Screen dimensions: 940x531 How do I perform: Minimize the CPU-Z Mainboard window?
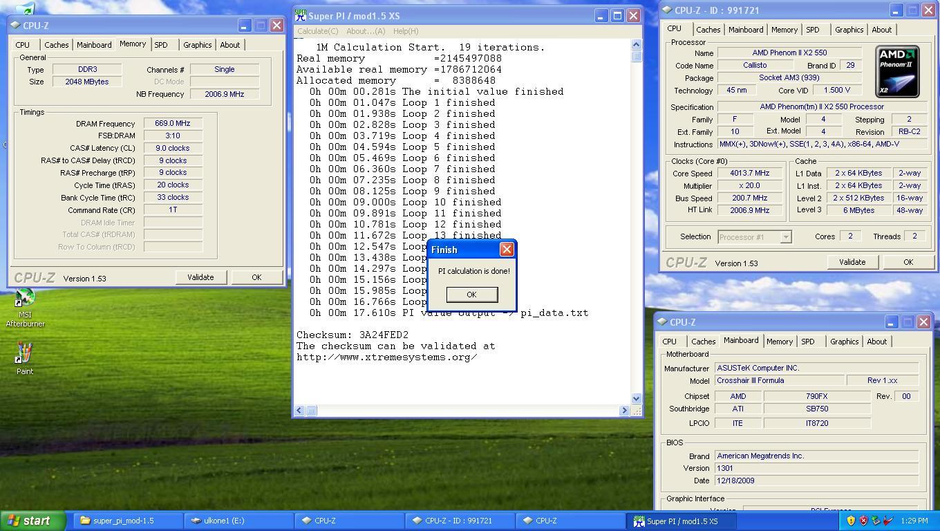point(891,322)
